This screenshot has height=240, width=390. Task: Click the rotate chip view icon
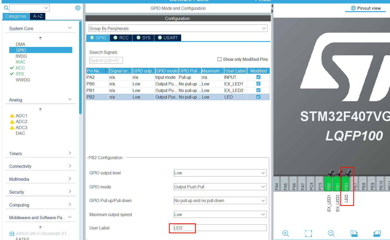coord(377,233)
